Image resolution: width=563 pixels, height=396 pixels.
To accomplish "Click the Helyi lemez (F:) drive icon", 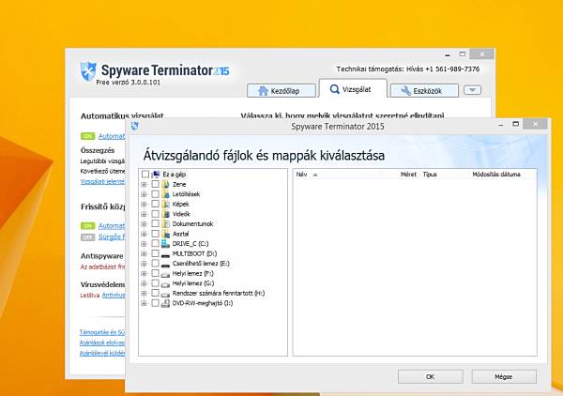I will pyautogui.click(x=165, y=274).
